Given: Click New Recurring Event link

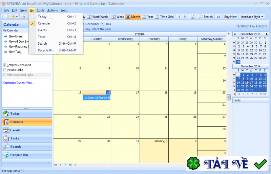Looking at the screenshot, I should (x=18, y=47).
